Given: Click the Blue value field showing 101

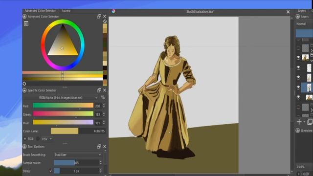Looking at the screenshot, I should (98, 123).
